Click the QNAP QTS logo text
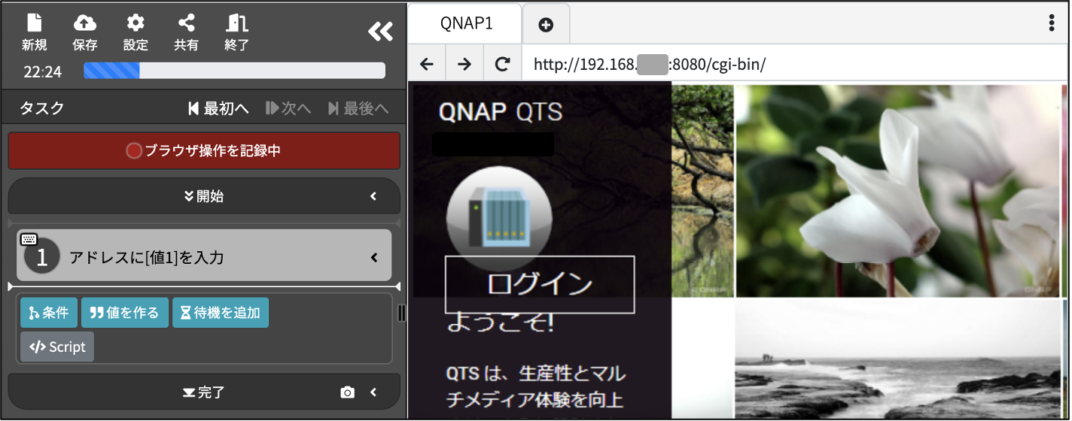This screenshot has width=1072, height=421. pos(501,111)
